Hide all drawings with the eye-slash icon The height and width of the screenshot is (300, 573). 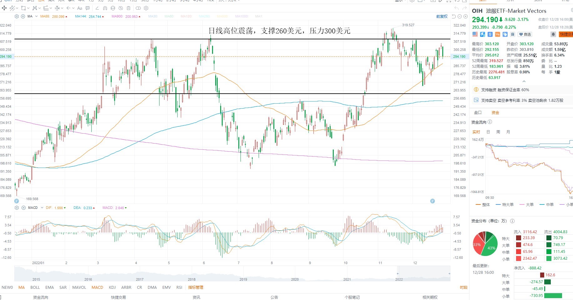click(x=121, y=8)
